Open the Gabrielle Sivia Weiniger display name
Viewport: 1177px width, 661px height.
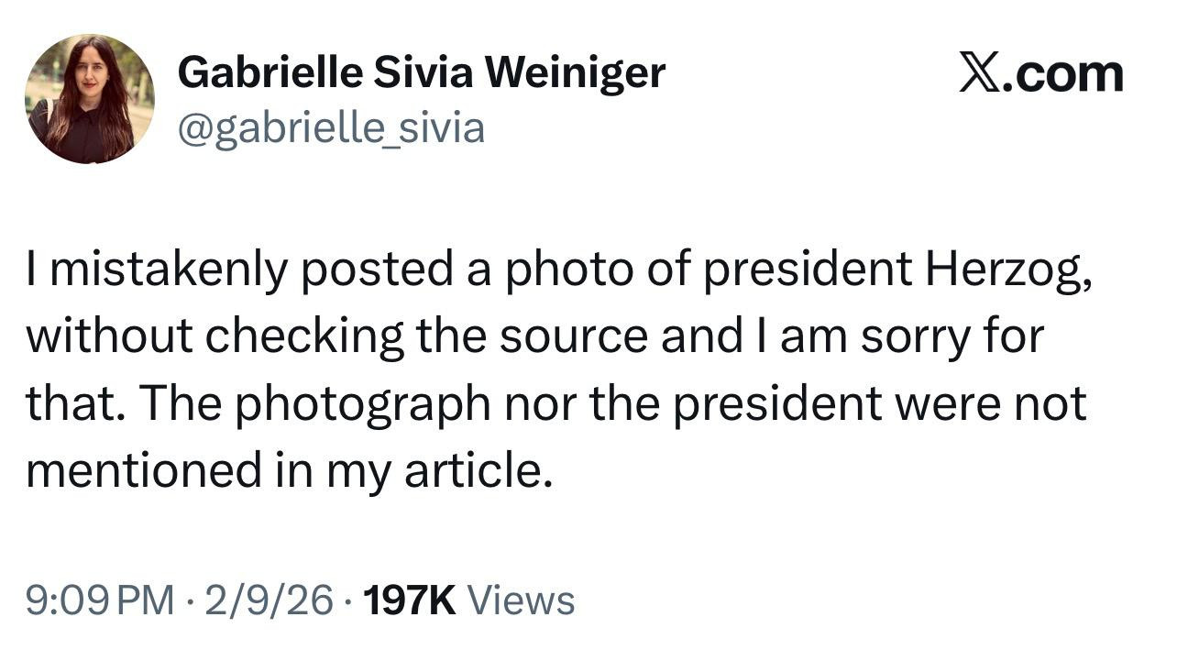(421, 72)
